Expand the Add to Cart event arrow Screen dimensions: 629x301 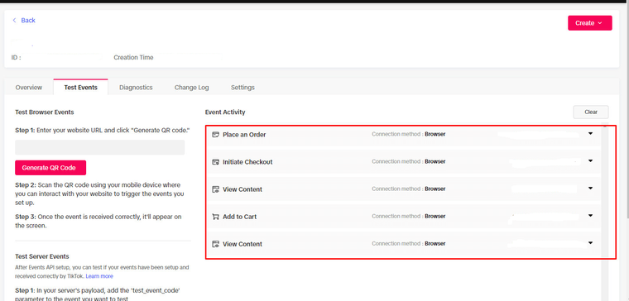pyautogui.click(x=590, y=215)
